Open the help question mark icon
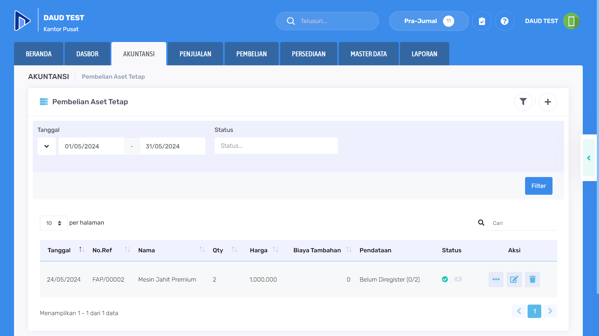599x336 pixels. click(504, 21)
